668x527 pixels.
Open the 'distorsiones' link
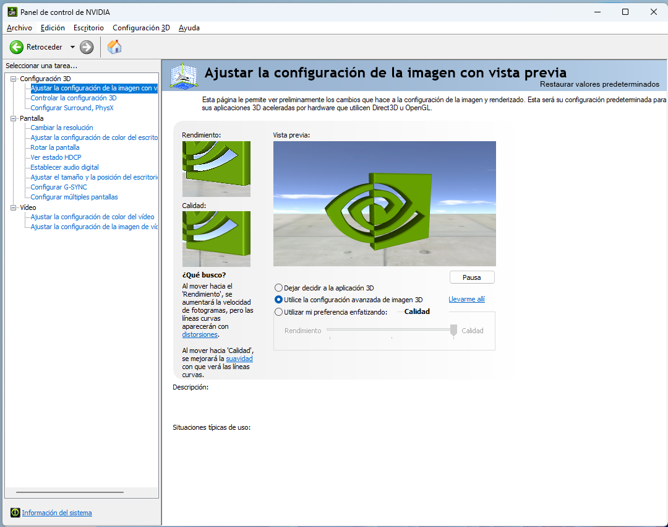click(x=200, y=334)
